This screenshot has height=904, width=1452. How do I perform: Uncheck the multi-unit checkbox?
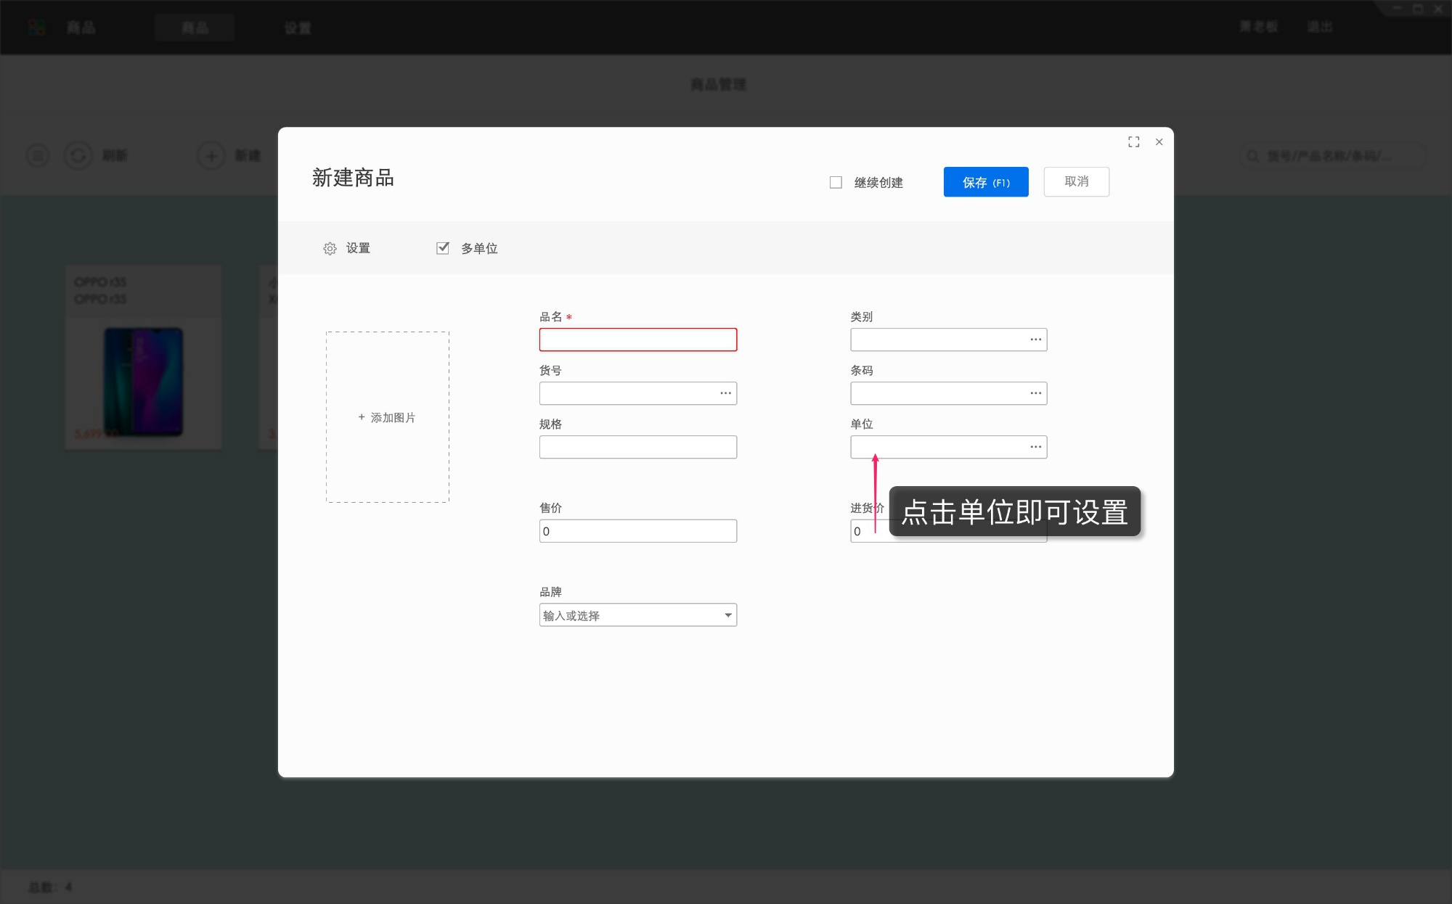[442, 248]
